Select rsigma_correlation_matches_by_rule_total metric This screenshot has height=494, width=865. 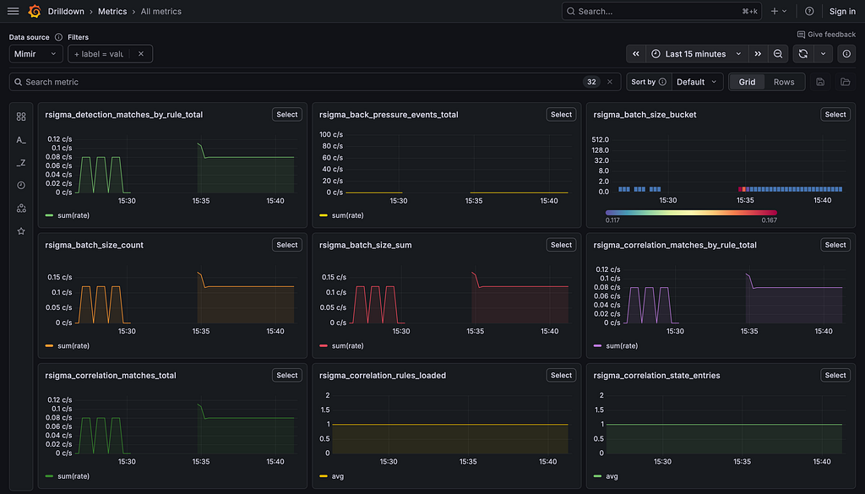[x=835, y=245]
